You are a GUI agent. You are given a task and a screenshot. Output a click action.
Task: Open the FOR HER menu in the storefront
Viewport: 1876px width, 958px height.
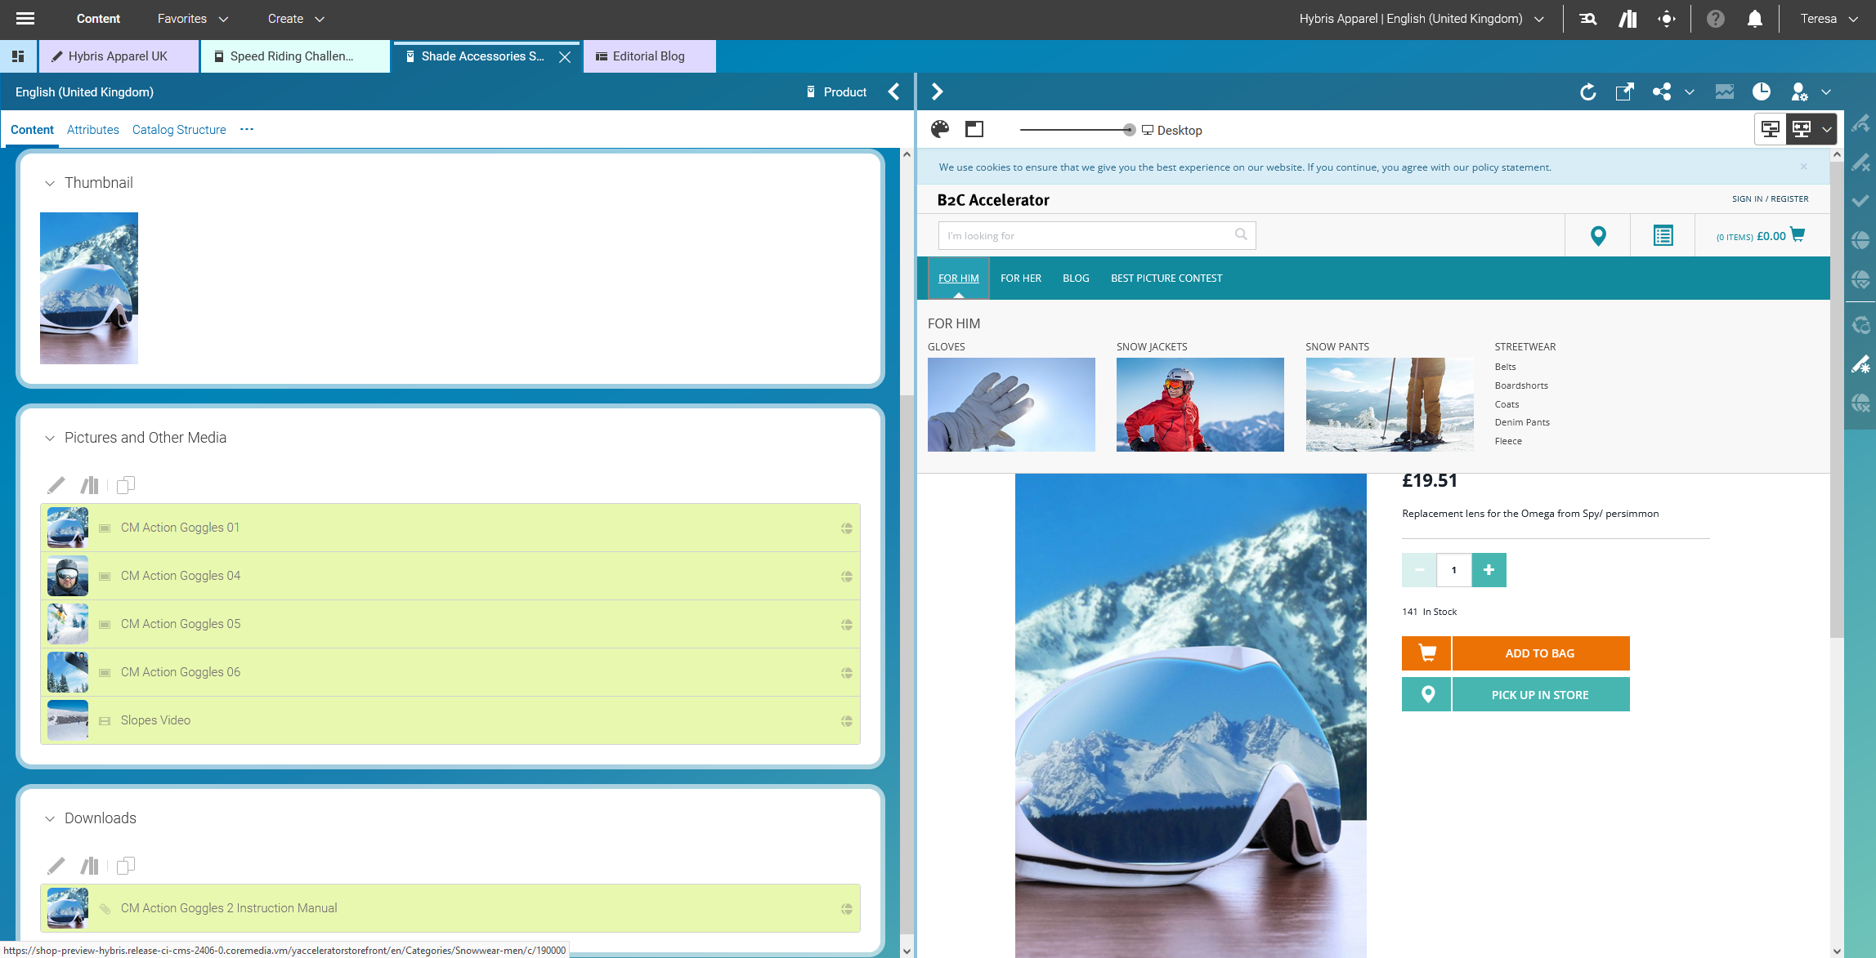(1020, 278)
